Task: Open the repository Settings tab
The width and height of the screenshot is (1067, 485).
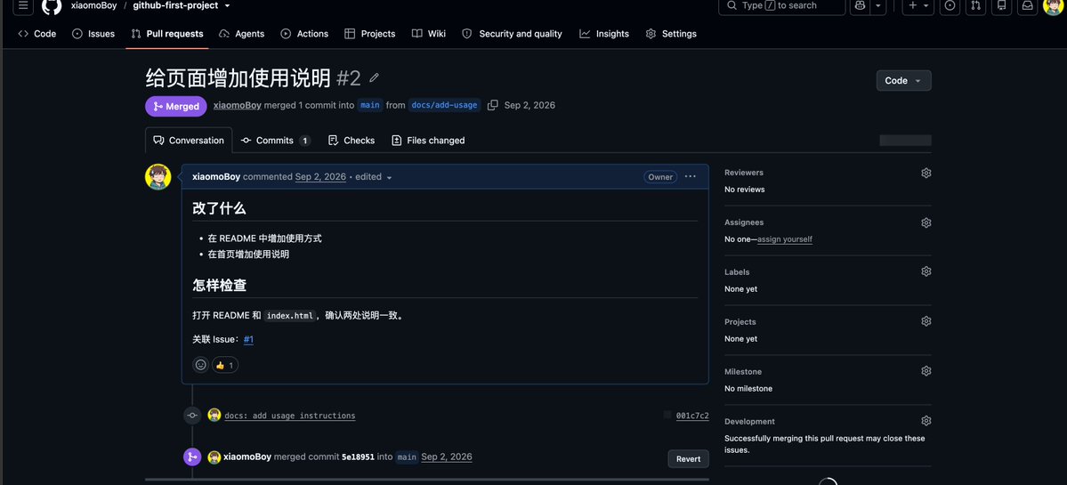Action: tap(671, 33)
